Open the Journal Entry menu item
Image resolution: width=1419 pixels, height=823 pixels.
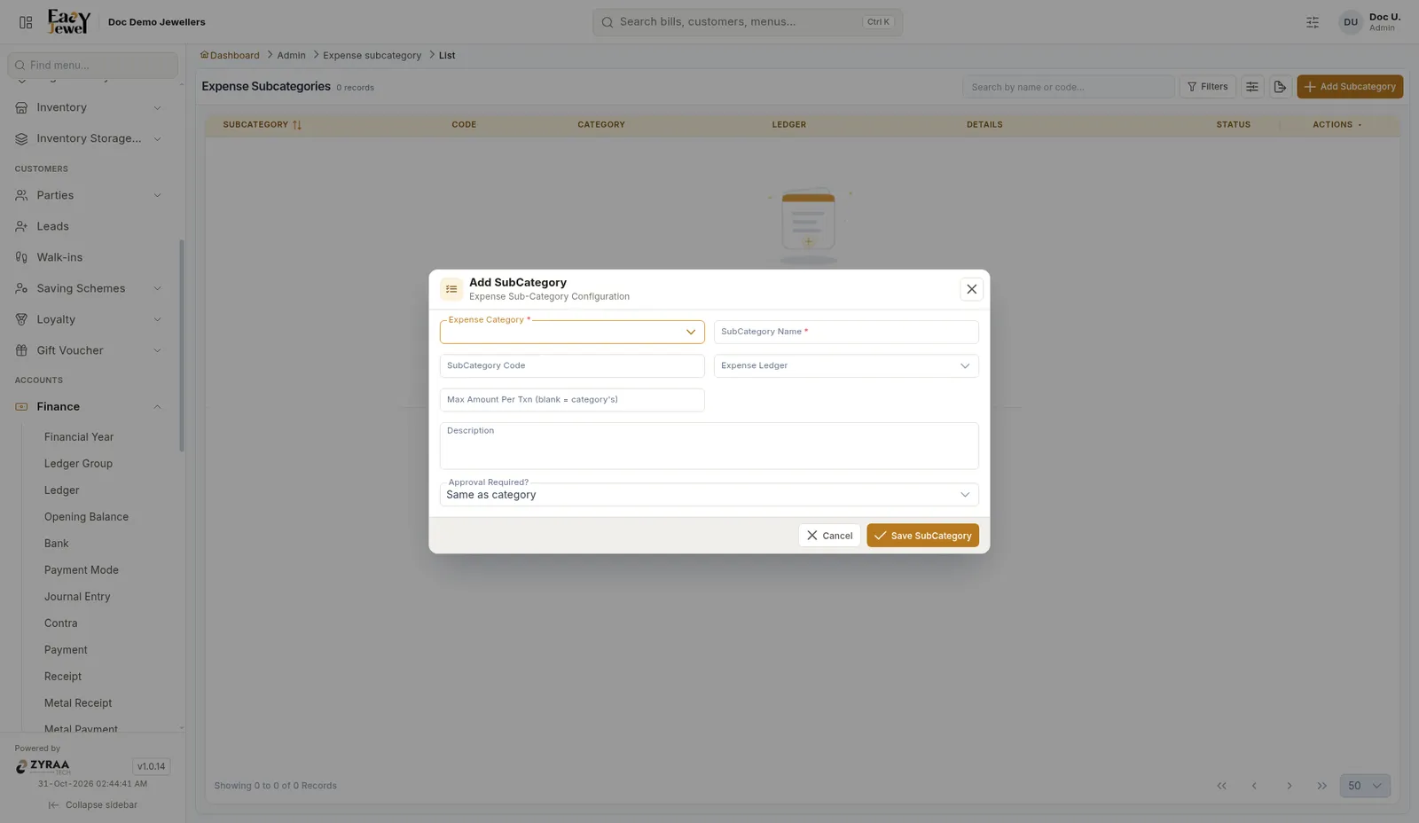coord(77,597)
